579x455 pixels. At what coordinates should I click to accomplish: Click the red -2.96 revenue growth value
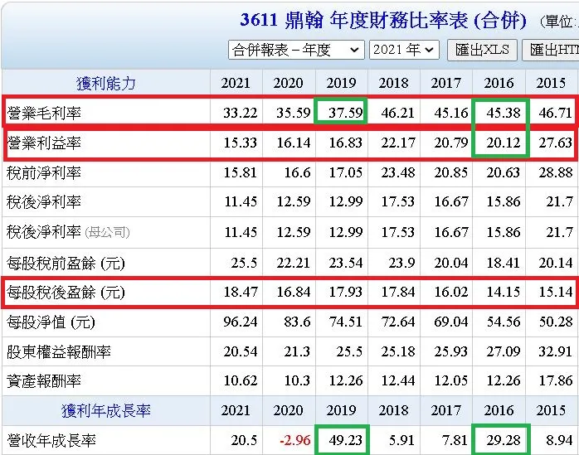pos(295,440)
